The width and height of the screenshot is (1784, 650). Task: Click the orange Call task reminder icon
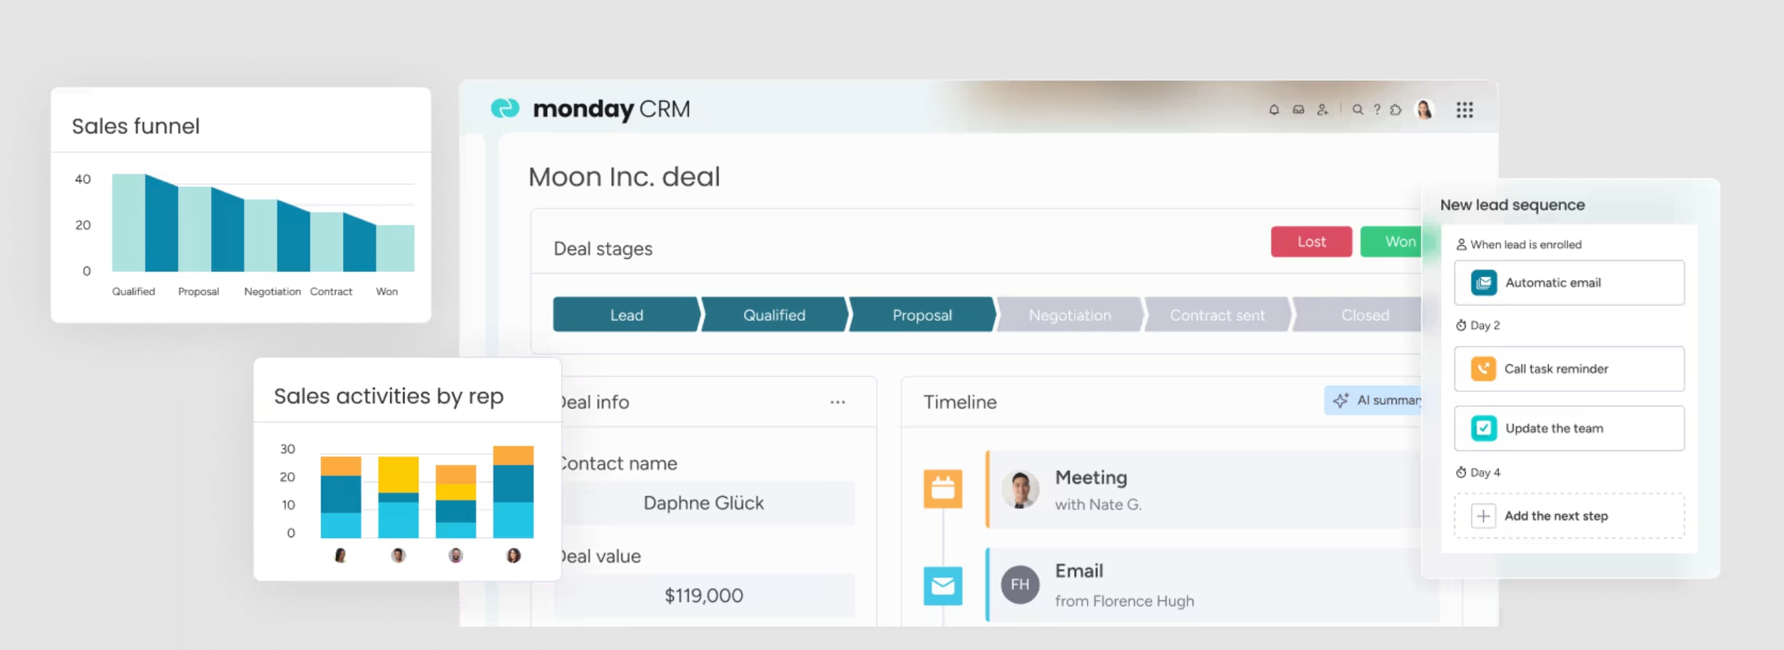pos(1483,369)
